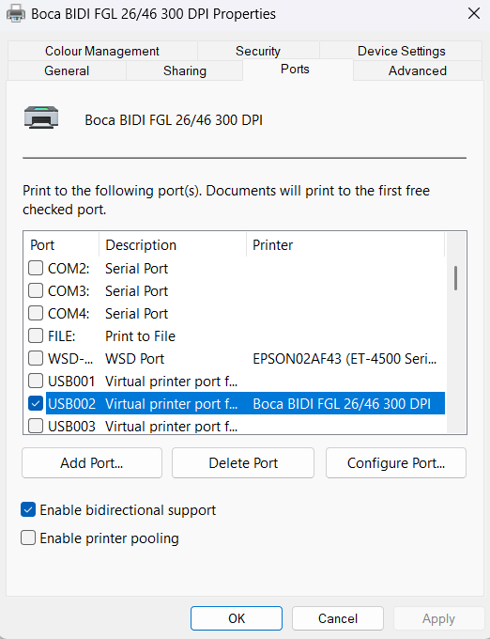The width and height of the screenshot is (490, 639).
Task: Open the Colour Management tab
Action: point(102,51)
